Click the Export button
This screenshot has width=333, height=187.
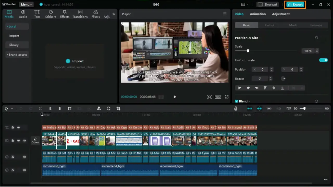coord(295,4)
